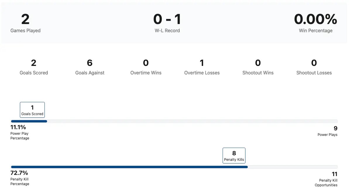Screen dimensions: 349x191
Task: Click the filled blue power play bar
Action: point(29,121)
